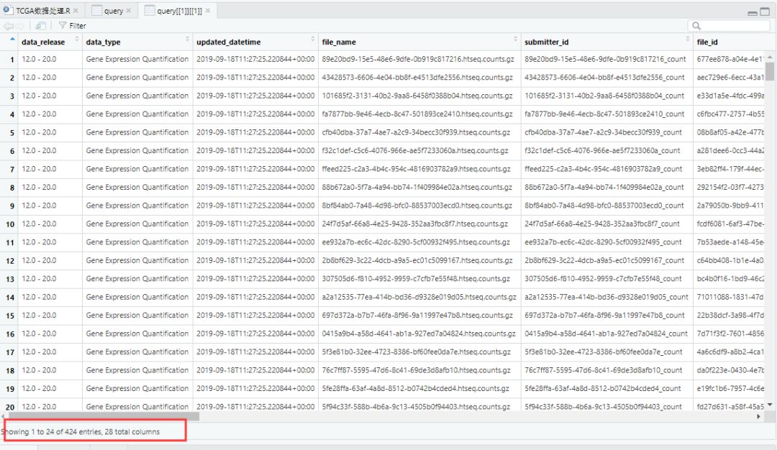The width and height of the screenshot is (777, 450).
Task: Select file name starting with 43428573
Action: [417, 77]
